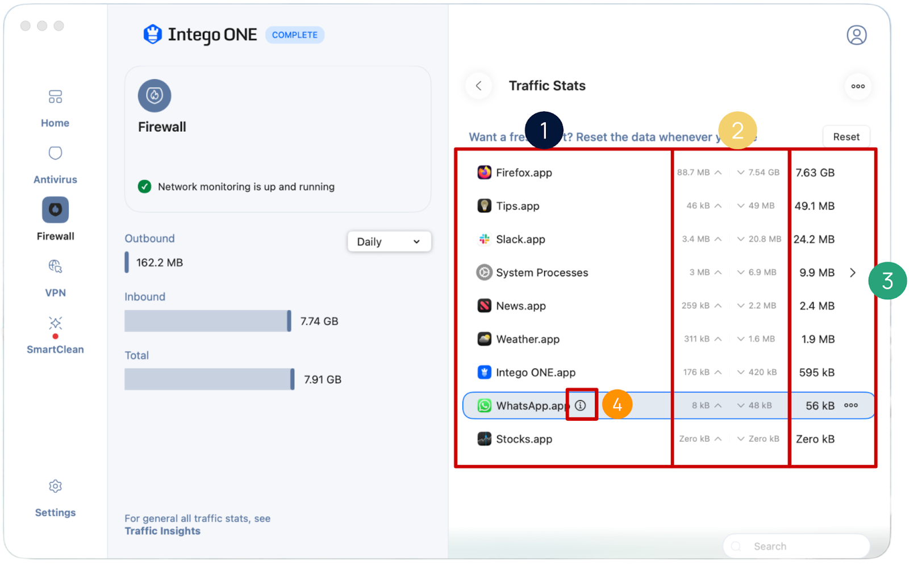This screenshot has height=565, width=909.
Task: Click green network monitoring status checkmark
Action: pyautogui.click(x=145, y=186)
